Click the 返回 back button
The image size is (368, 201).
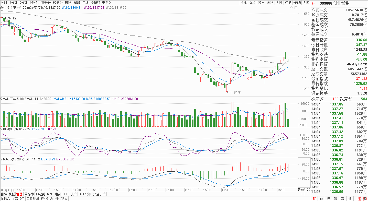click(x=306, y=3)
